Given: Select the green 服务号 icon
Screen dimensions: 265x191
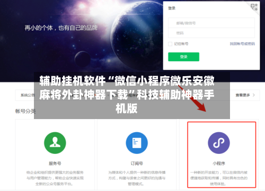Looking at the screenshot, I should (55, 143).
